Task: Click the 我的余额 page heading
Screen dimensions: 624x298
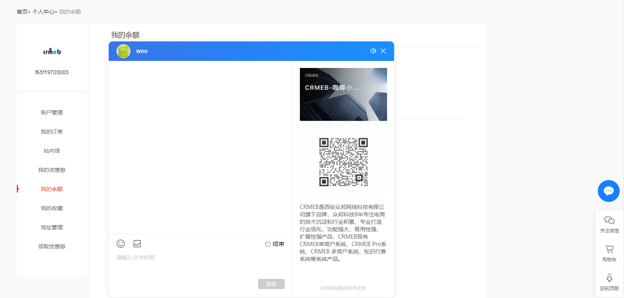Action: (x=125, y=35)
